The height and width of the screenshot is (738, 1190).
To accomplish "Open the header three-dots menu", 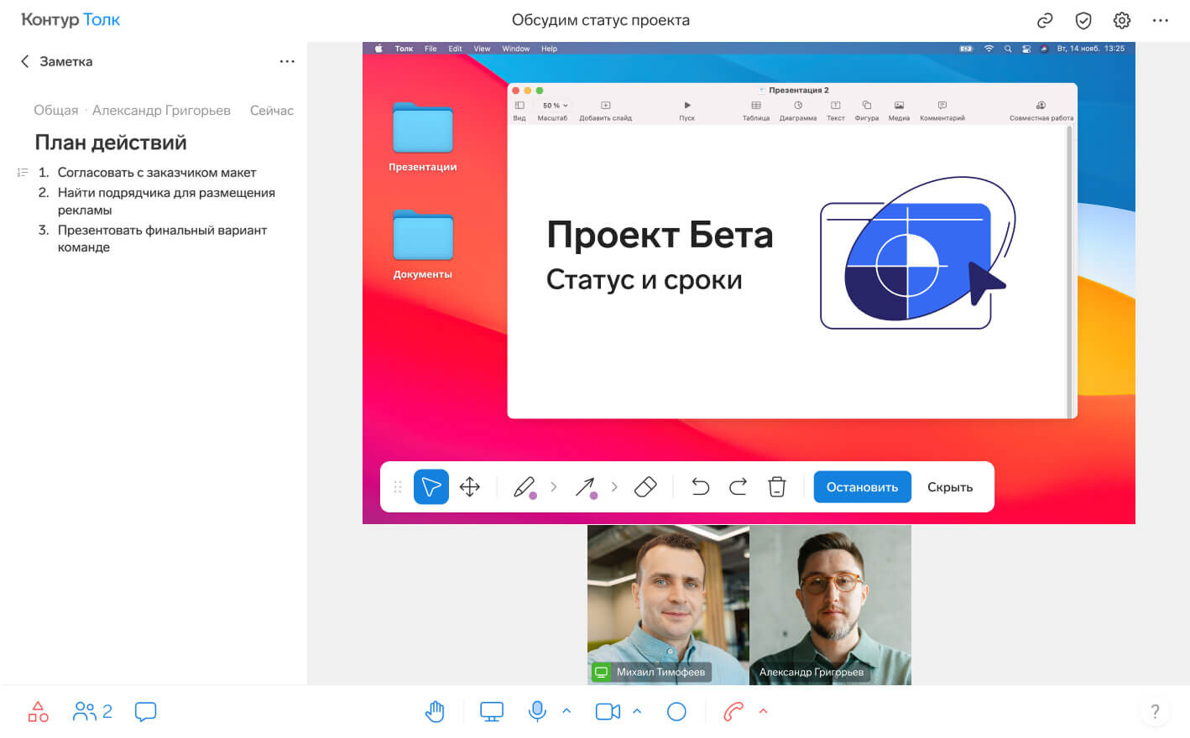I will 1161,20.
